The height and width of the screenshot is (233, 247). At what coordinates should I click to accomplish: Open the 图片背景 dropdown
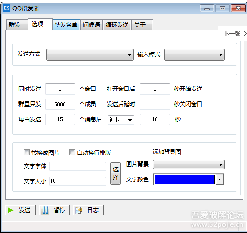tap(189, 164)
